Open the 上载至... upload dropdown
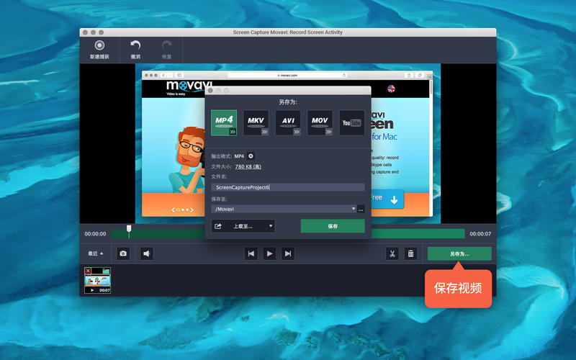 coord(243,226)
